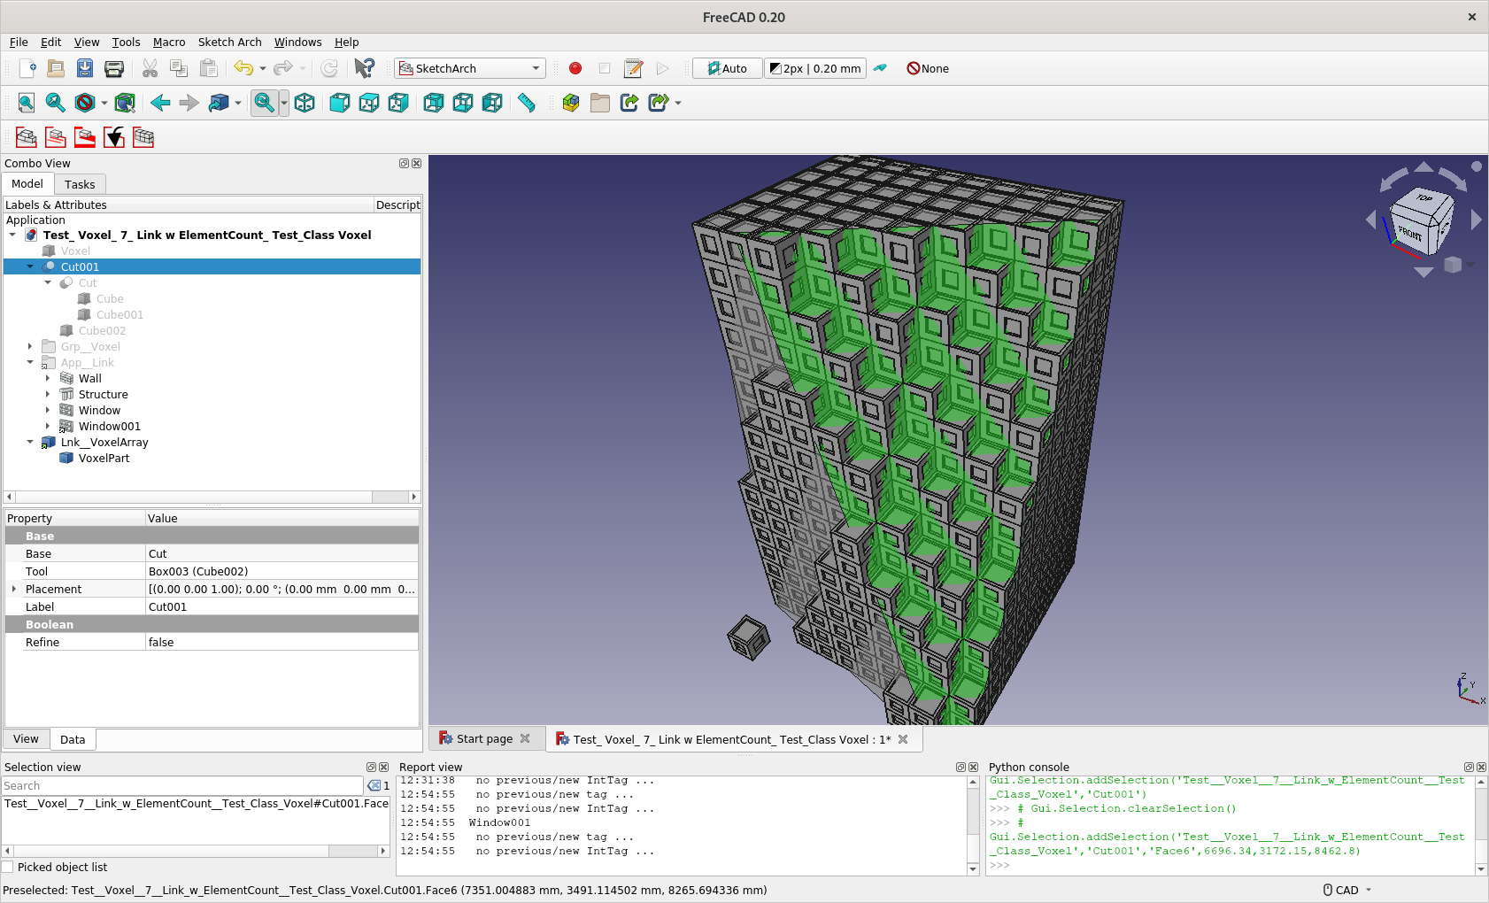Switch to the Tasks tab

tap(80, 184)
